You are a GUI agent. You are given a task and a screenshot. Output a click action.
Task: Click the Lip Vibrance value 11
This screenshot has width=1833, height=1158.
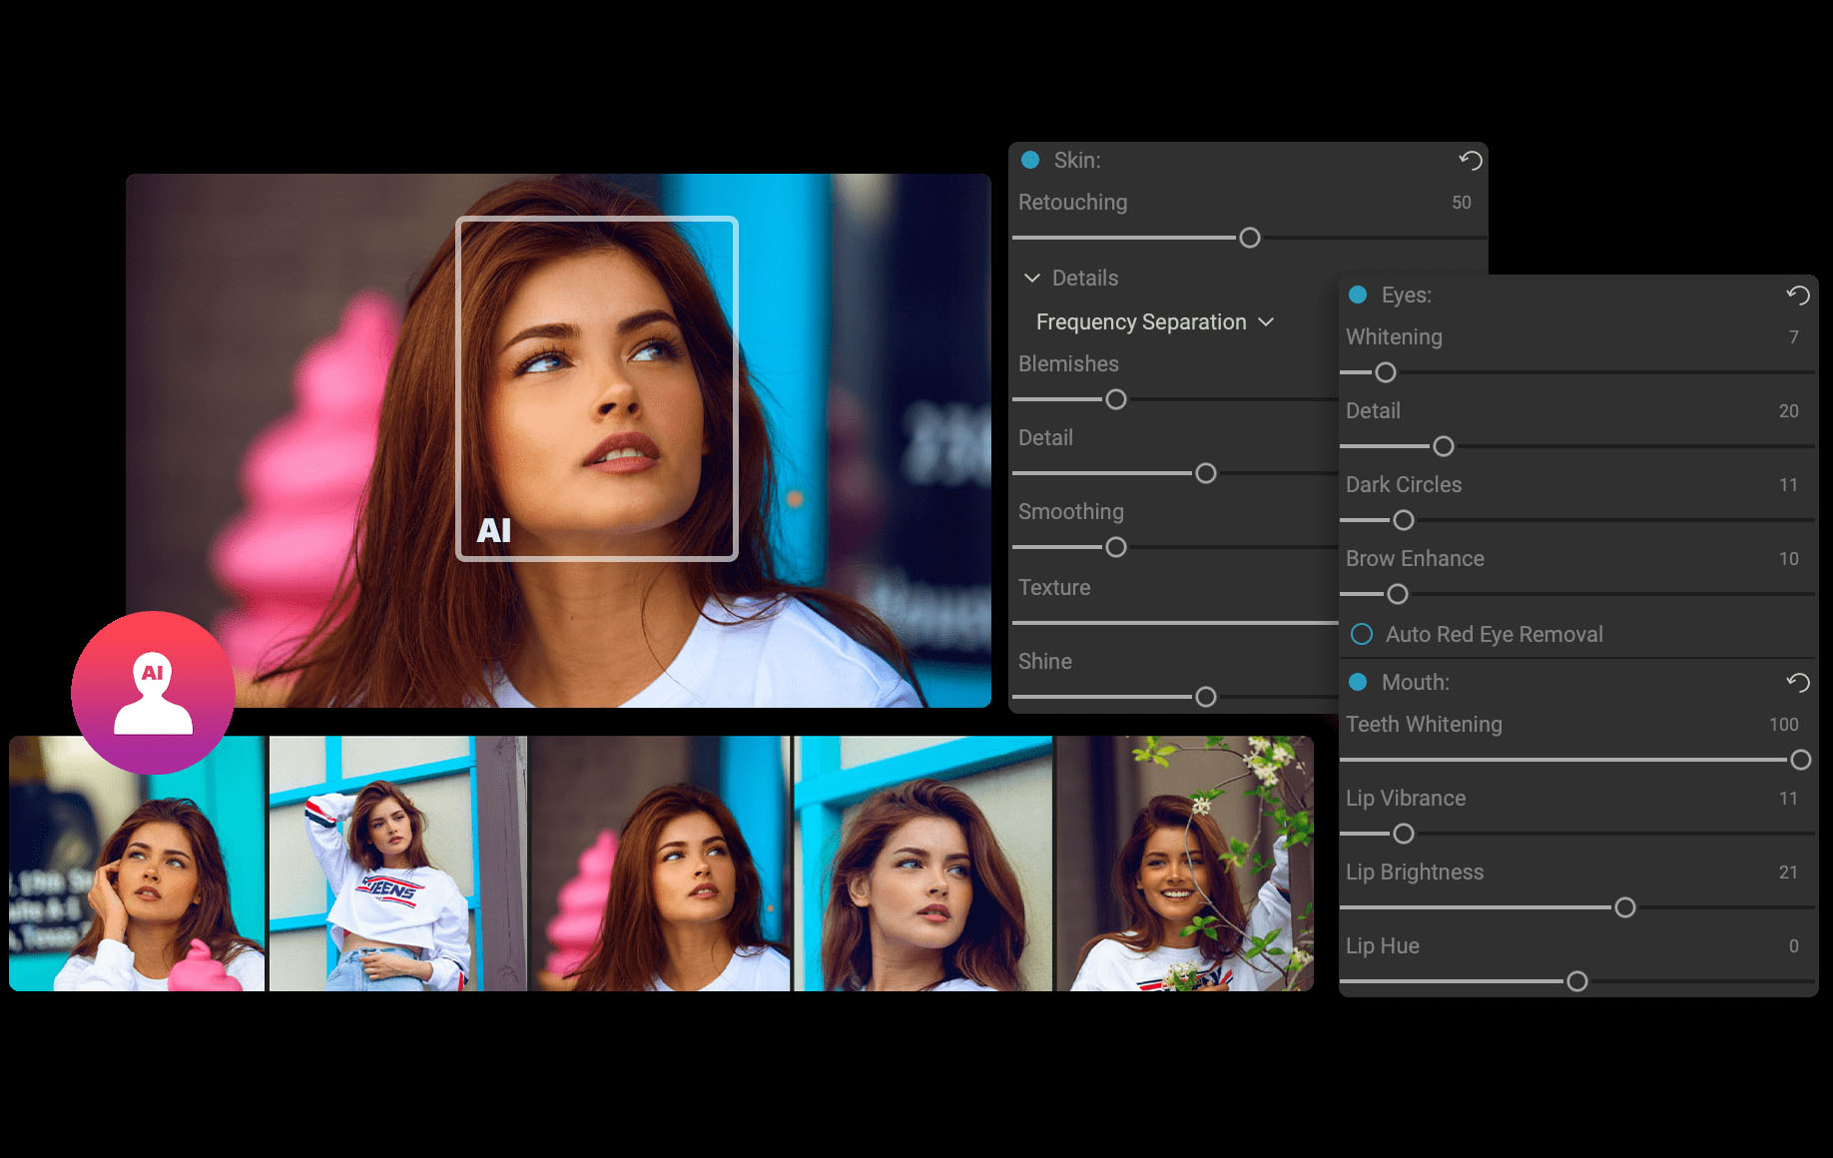tap(1788, 799)
